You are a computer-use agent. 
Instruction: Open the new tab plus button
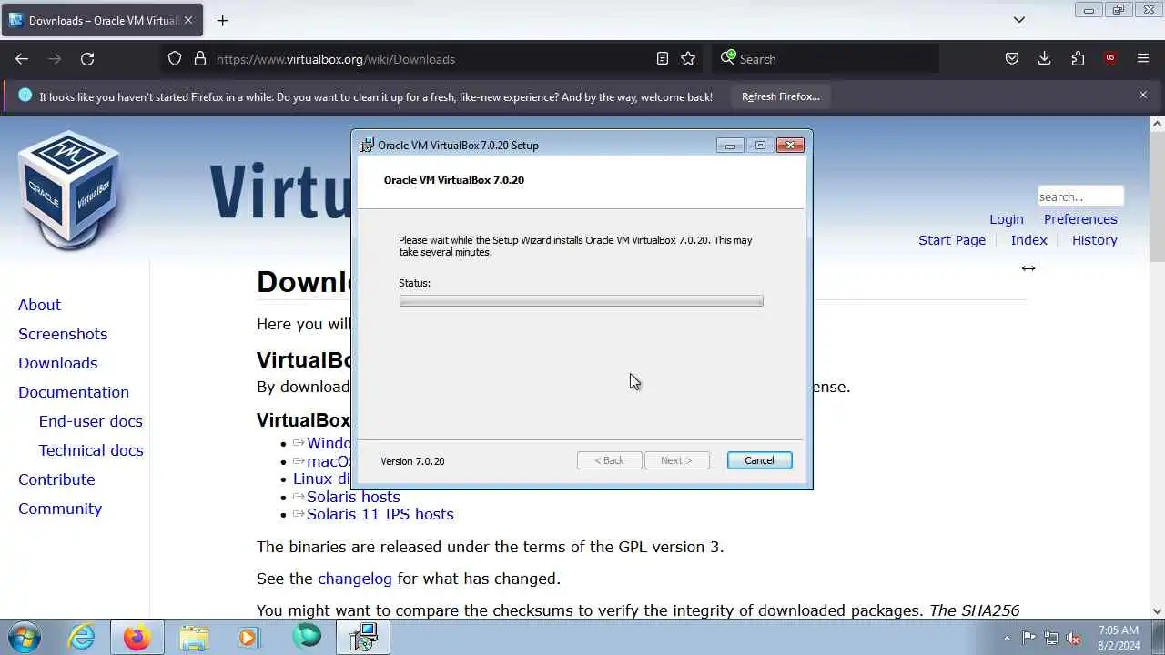tap(222, 20)
